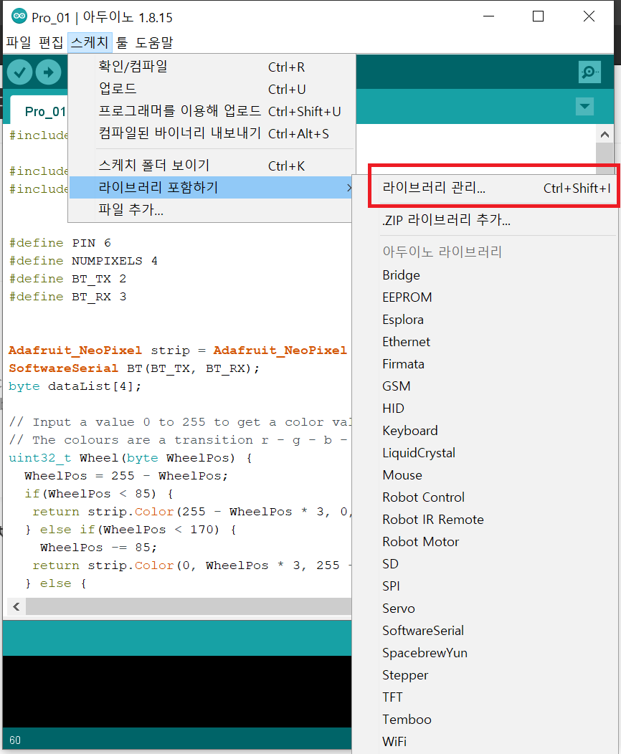The image size is (621, 754).
Task: Open the 스케치 menu
Action: tap(90, 43)
